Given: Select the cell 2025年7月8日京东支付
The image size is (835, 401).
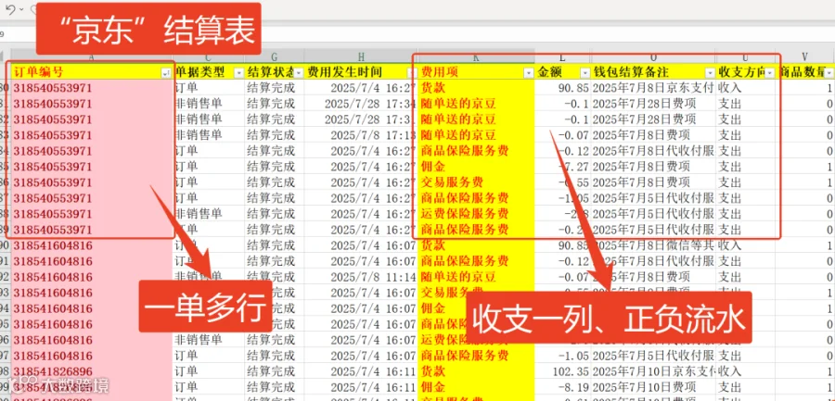Looking at the screenshot, I should pos(653,88).
